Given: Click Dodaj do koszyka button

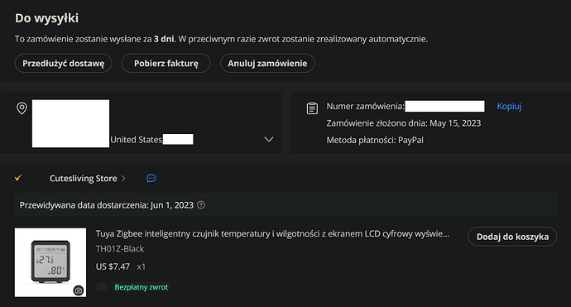Looking at the screenshot, I should [512, 237].
